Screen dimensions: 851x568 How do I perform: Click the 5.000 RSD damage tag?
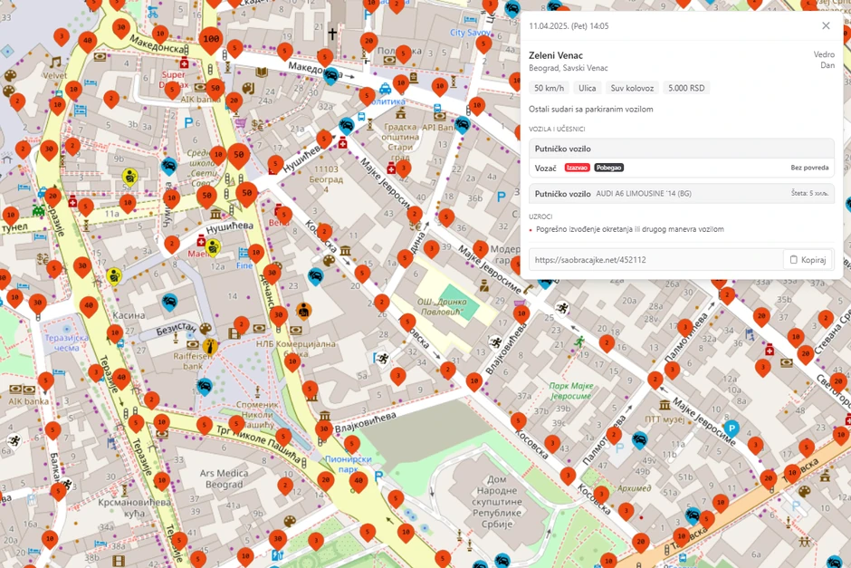coord(686,88)
